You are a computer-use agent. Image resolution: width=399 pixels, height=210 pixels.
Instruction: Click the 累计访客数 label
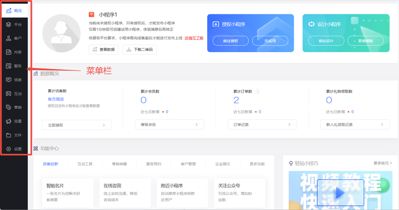(x=57, y=91)
